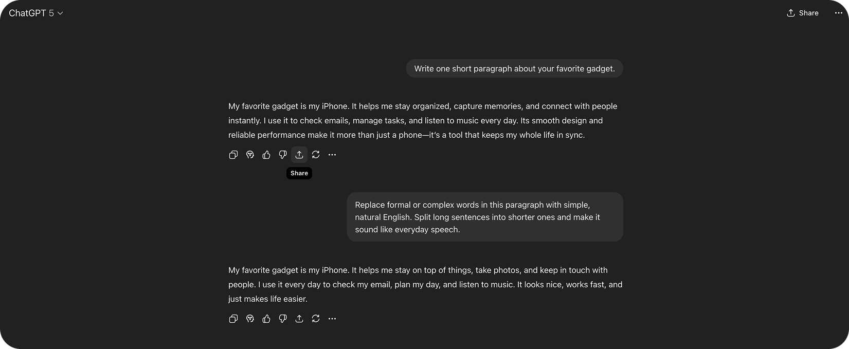This screenshot has width=849, height=349.
Task: Click the second icon under last response
Action: 250,319
